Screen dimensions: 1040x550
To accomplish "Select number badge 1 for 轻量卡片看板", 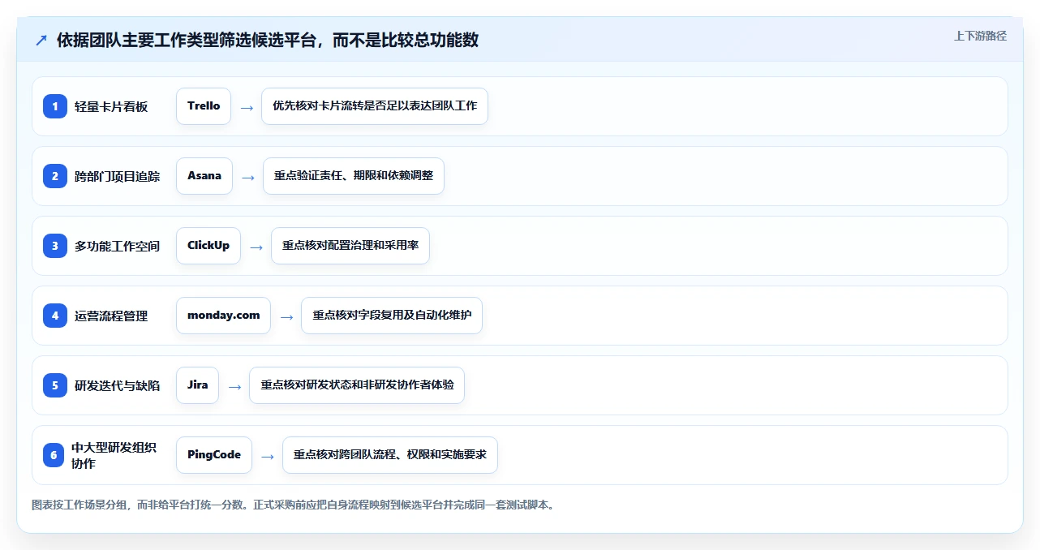I will tap(55, 106).
